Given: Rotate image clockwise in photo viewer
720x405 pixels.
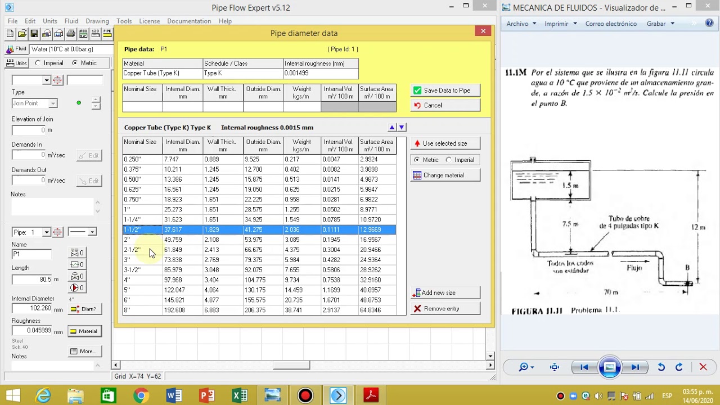Looking at the screenshot, I should [679, 367].
